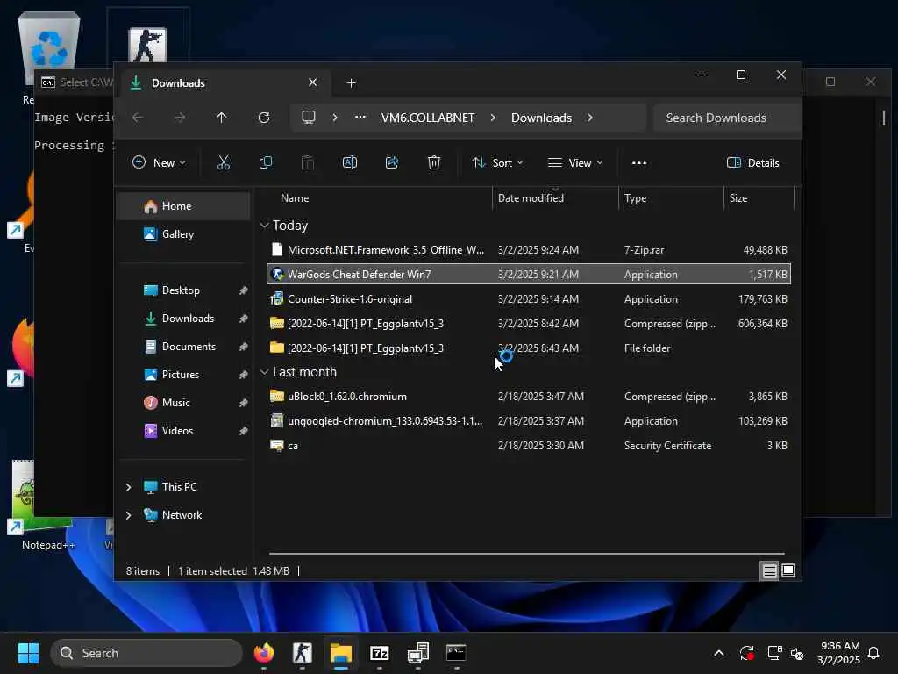Click the Delete trash icon in toolbar
Screen dimensions: 898x674
click(434, 162)
